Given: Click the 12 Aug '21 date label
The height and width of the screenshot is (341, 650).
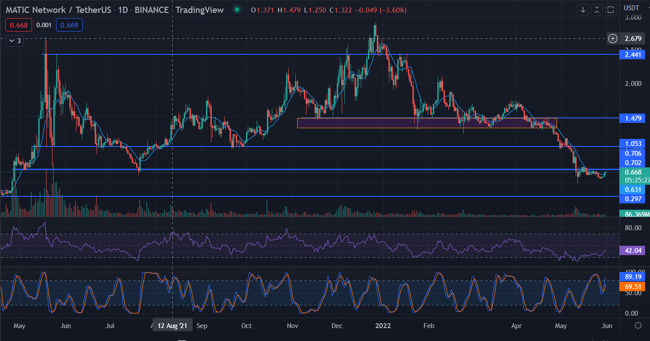Looking at the screenshot, I should point(173,325).
